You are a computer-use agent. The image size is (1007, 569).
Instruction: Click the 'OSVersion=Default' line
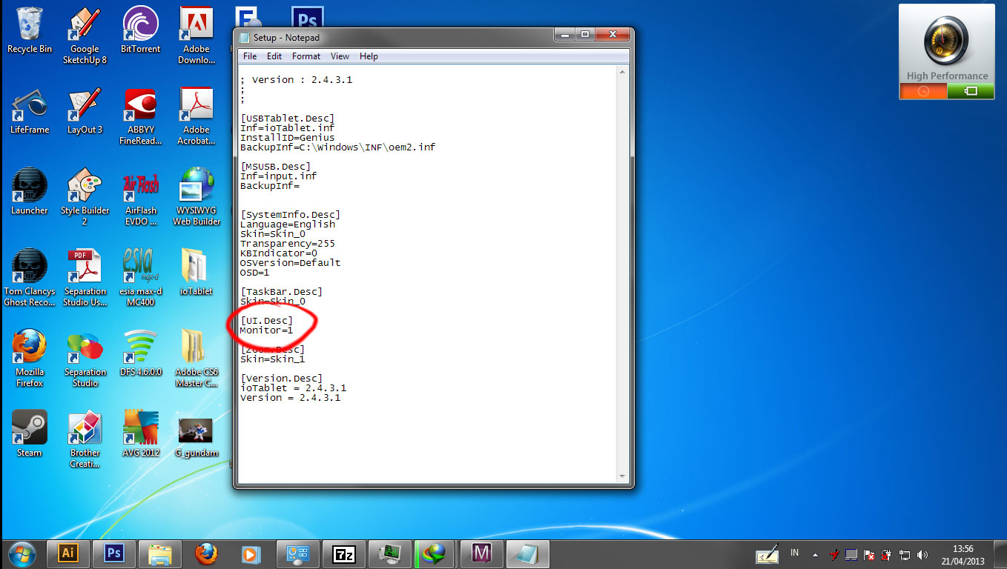(291, 262)
